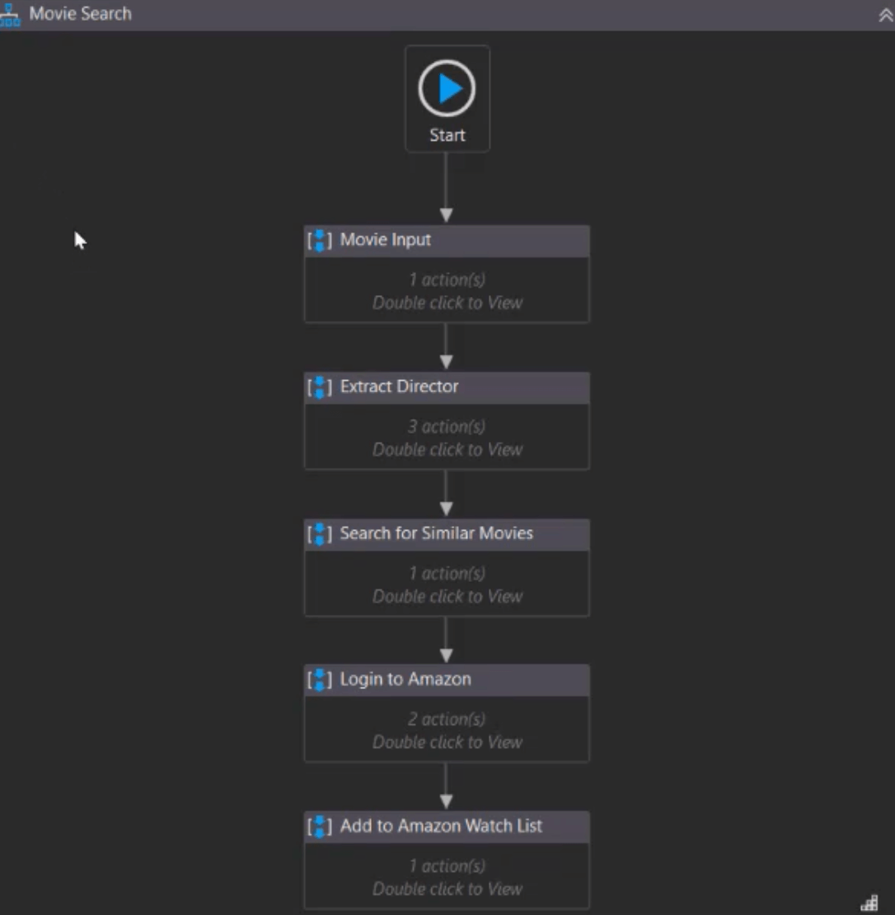Click the flowchart icon beside Movie Search title
This screenshot has width=895, height=915.
[10, 15]
